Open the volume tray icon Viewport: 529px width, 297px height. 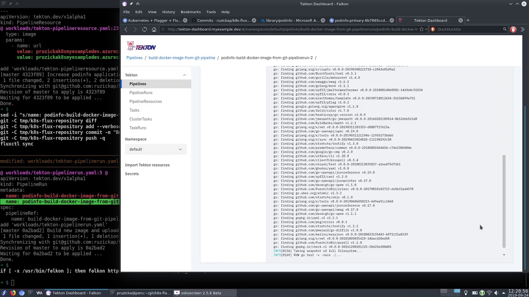[x=496, y=293]
